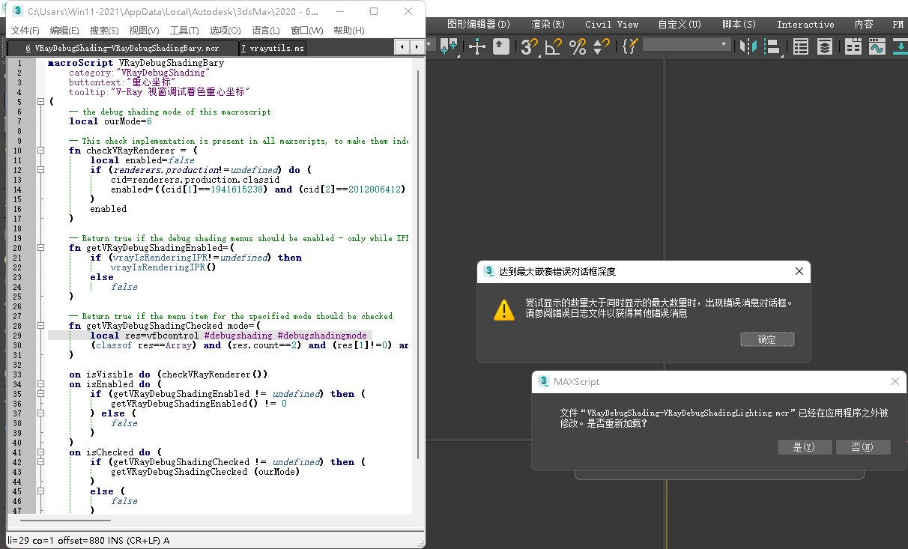
Task: Toggle Spinner Snap in the toolbar
Action: coord(601,46)
